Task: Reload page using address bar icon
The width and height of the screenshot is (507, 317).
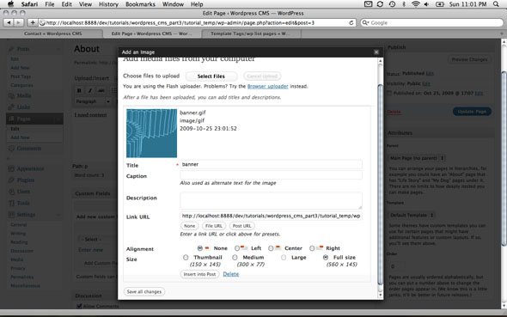Action: click(351, 23)
